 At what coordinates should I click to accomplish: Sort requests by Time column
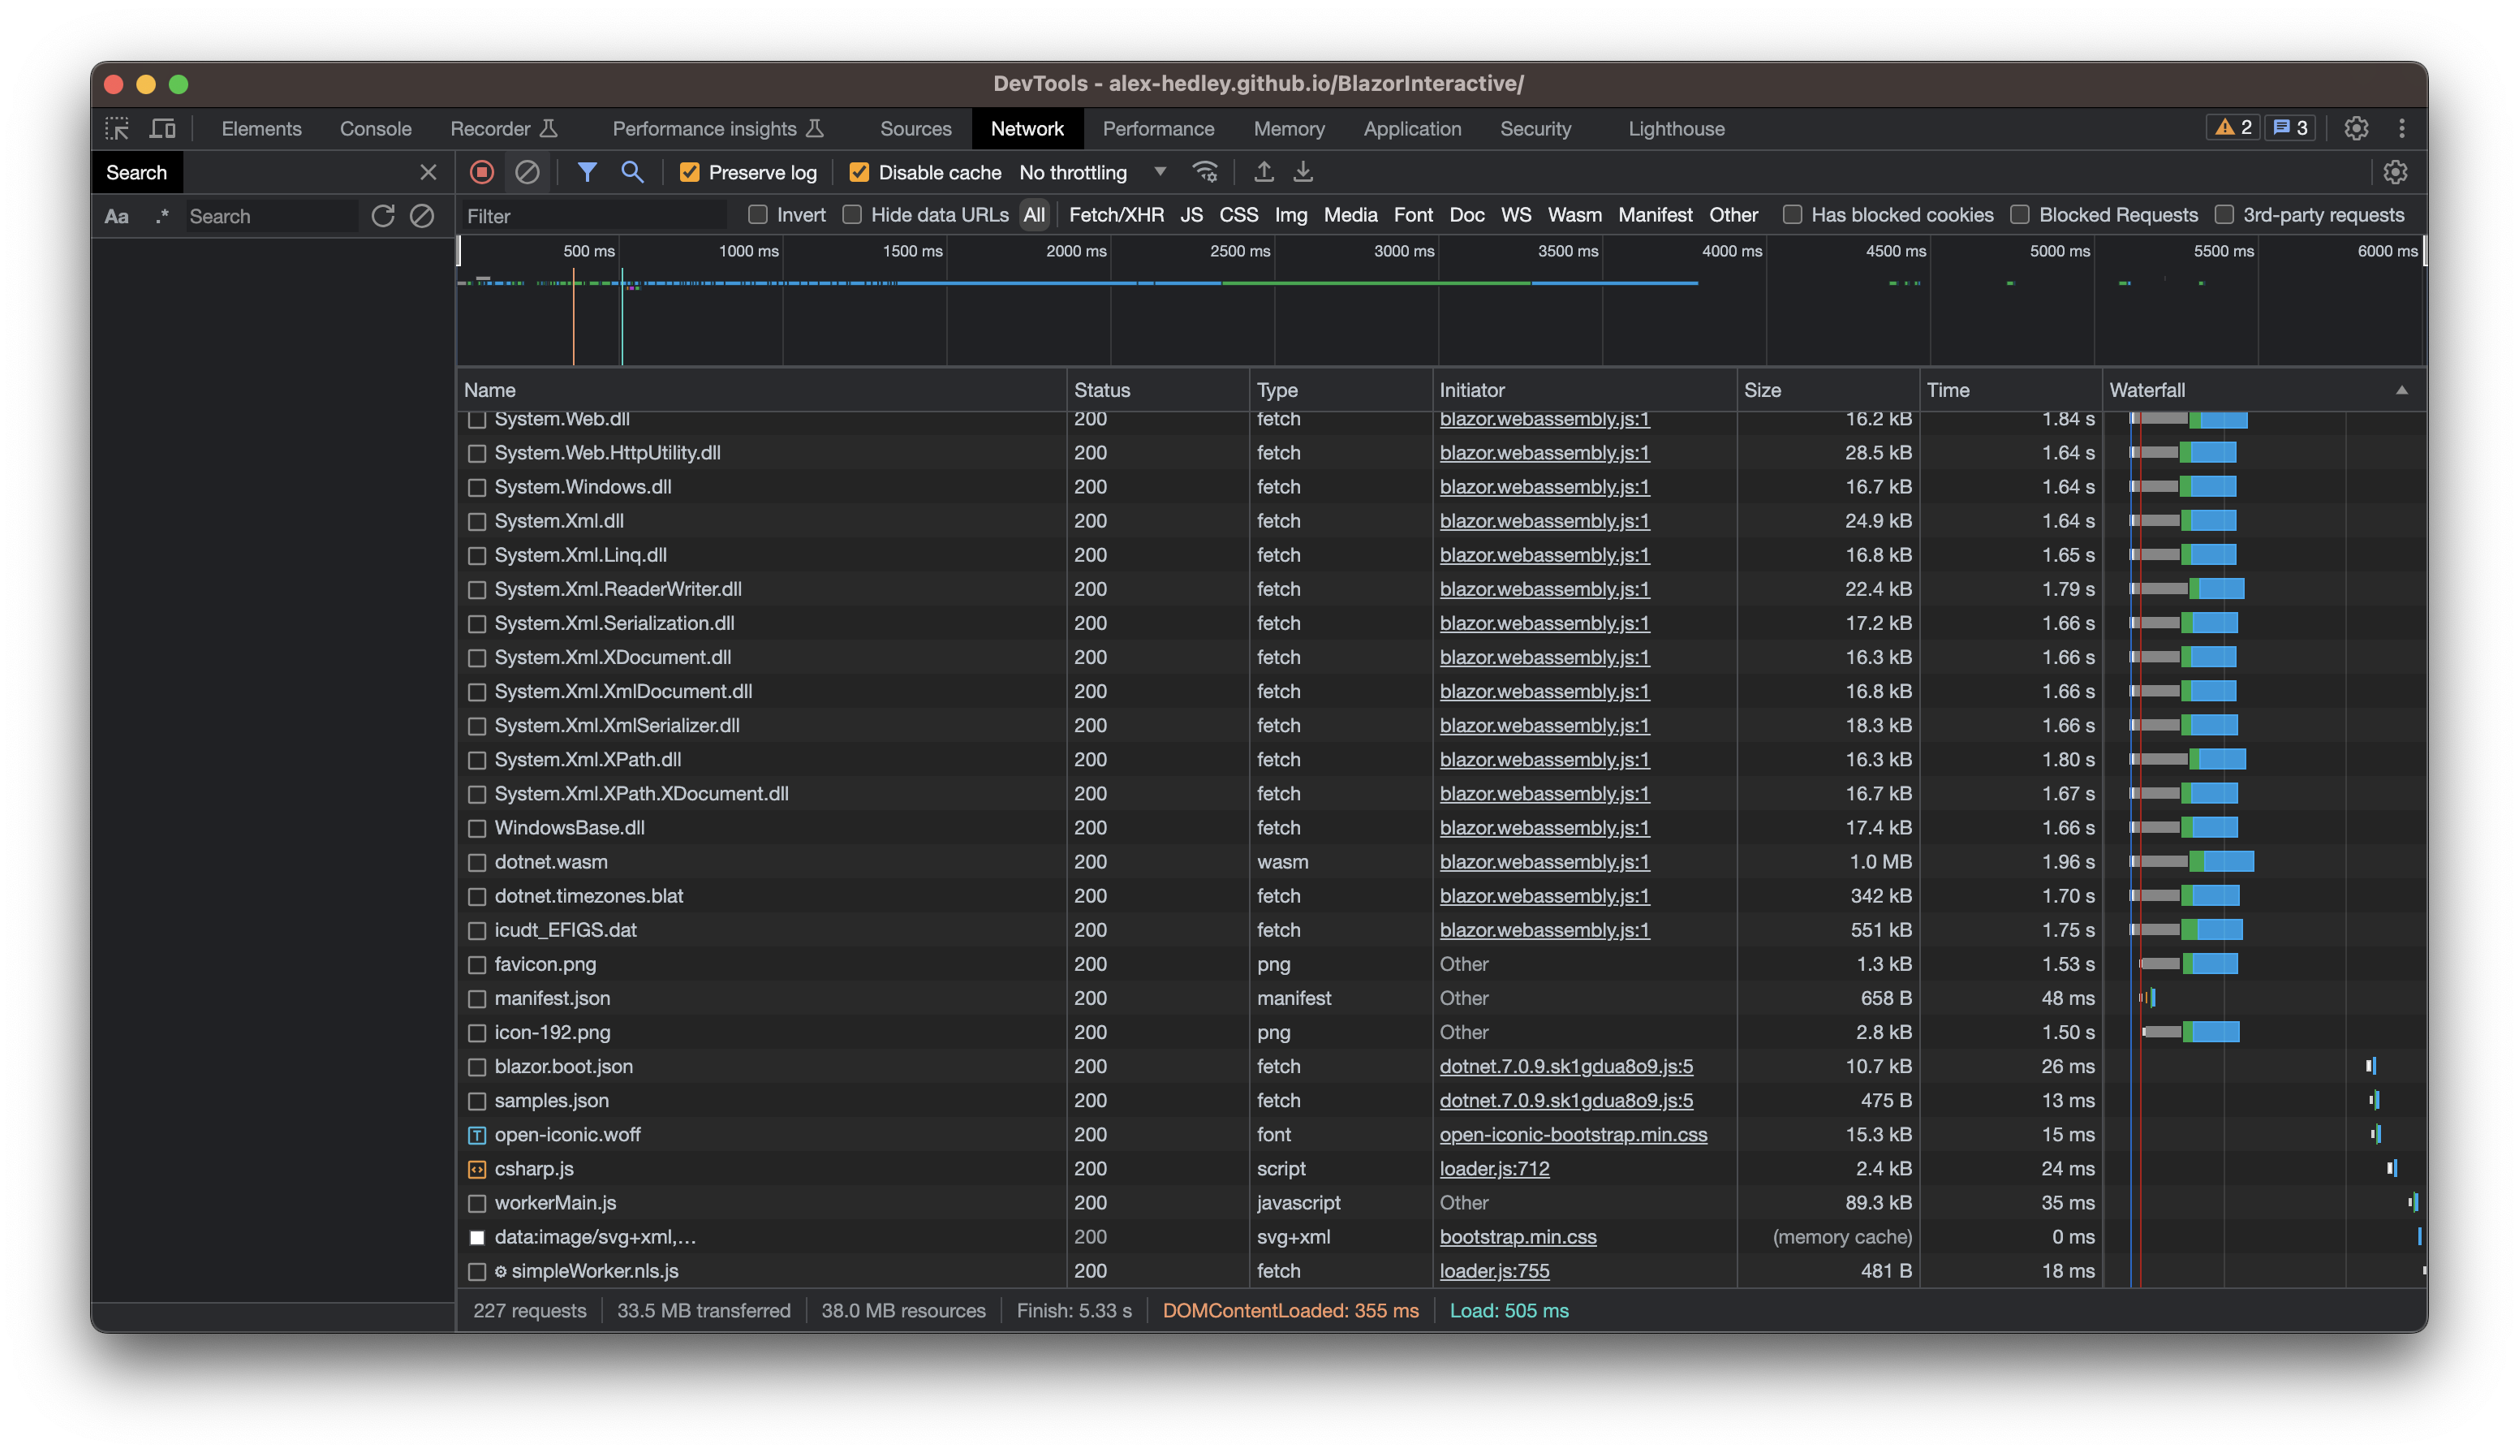click(2010, 390)
